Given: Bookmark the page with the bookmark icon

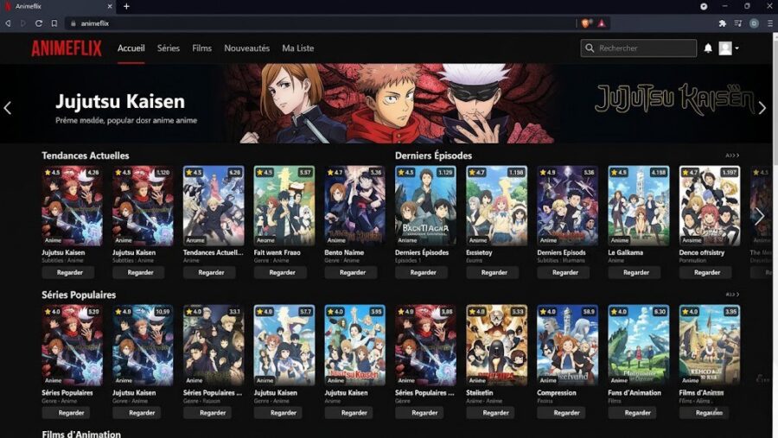Looking at the screenshot, I should pos(54,23).
